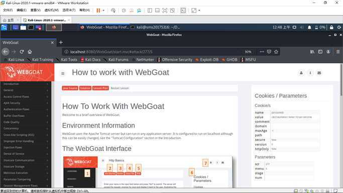Click the VMware pause virtual machine icon
Image resolution: width=343 pixels, height=193 pixels.
tap(98, 10)
